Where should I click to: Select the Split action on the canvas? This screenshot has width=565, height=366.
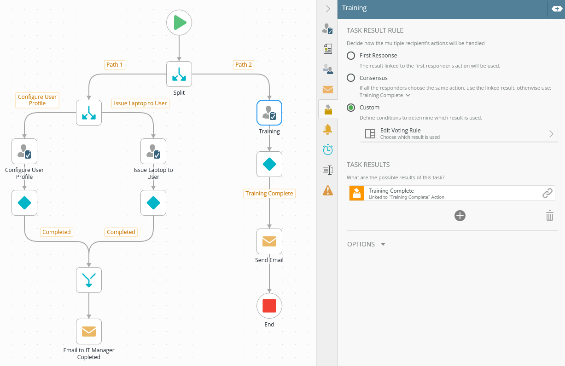(x=179, y=74)
